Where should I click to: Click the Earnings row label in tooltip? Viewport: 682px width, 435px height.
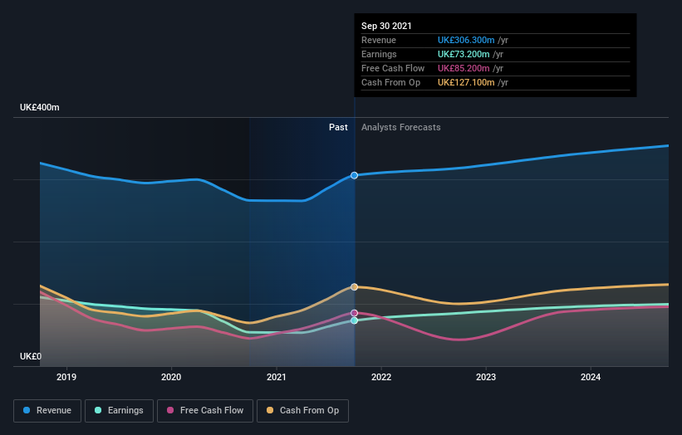coord(379,54)
